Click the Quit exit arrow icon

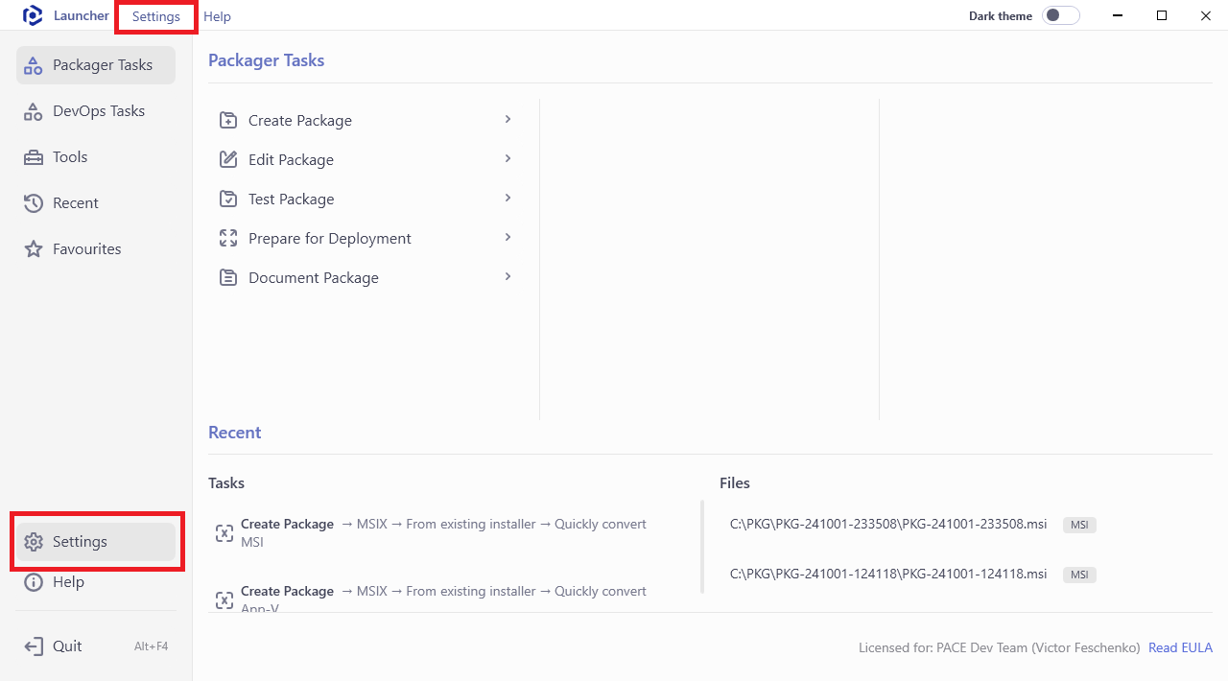(x=34, y=646)
